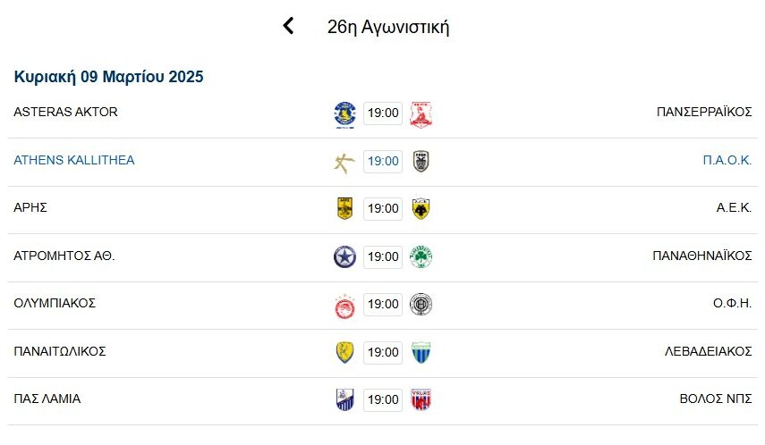Click the O.F.I. black-and-white crest

421,305
